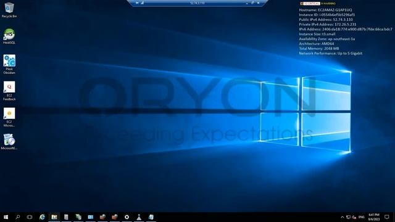Image resolution: width=395 pixels, height=222 pixels.
Task: Restore down the remote desktop window
Action: point(252,3)
